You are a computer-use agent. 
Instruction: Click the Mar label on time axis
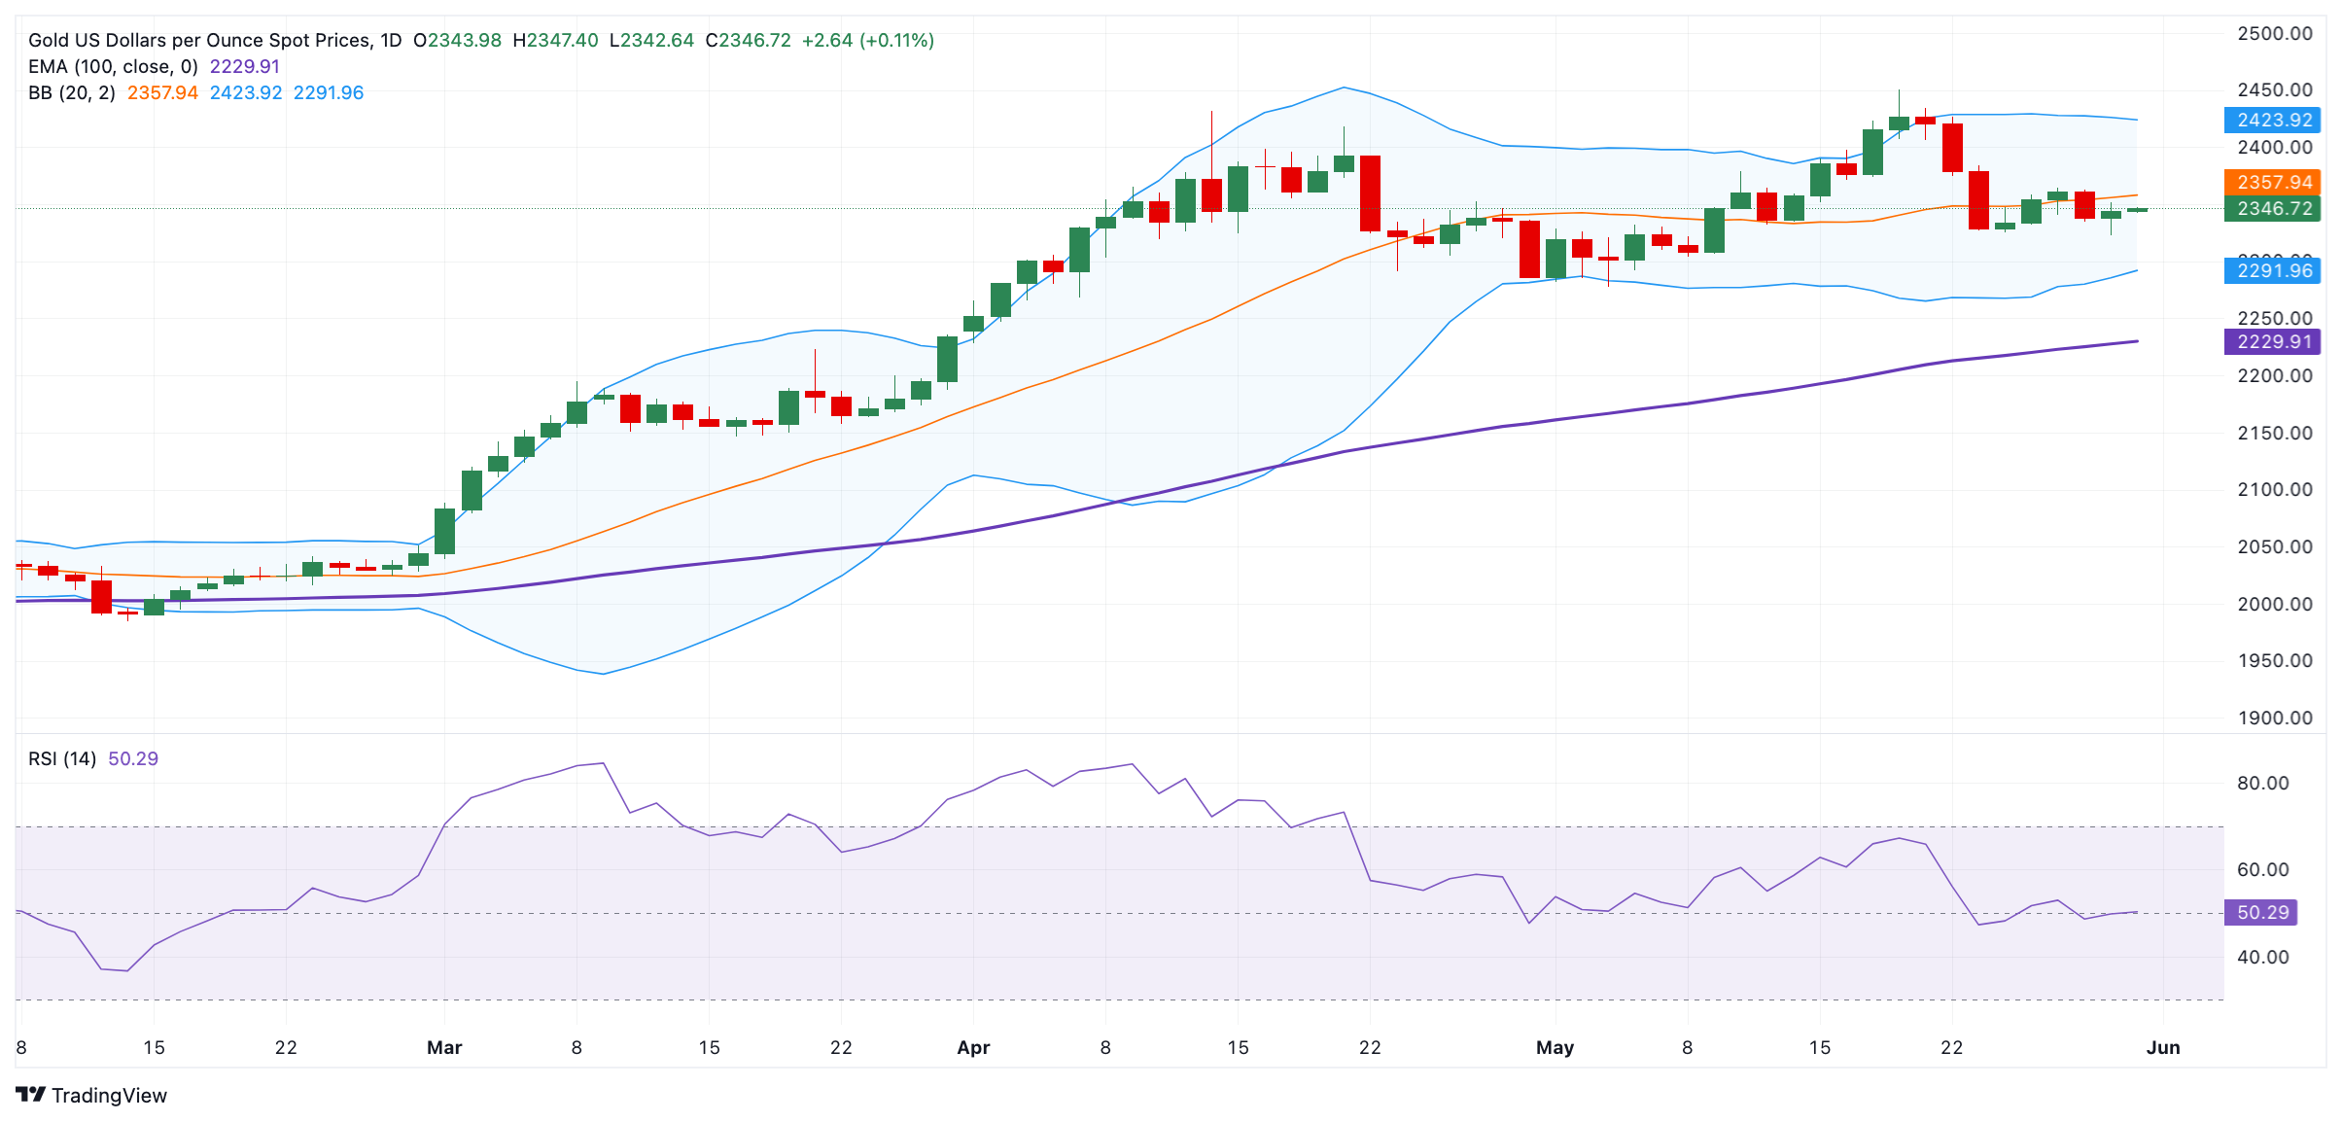pyautogui.click(x=444, y=1047)
